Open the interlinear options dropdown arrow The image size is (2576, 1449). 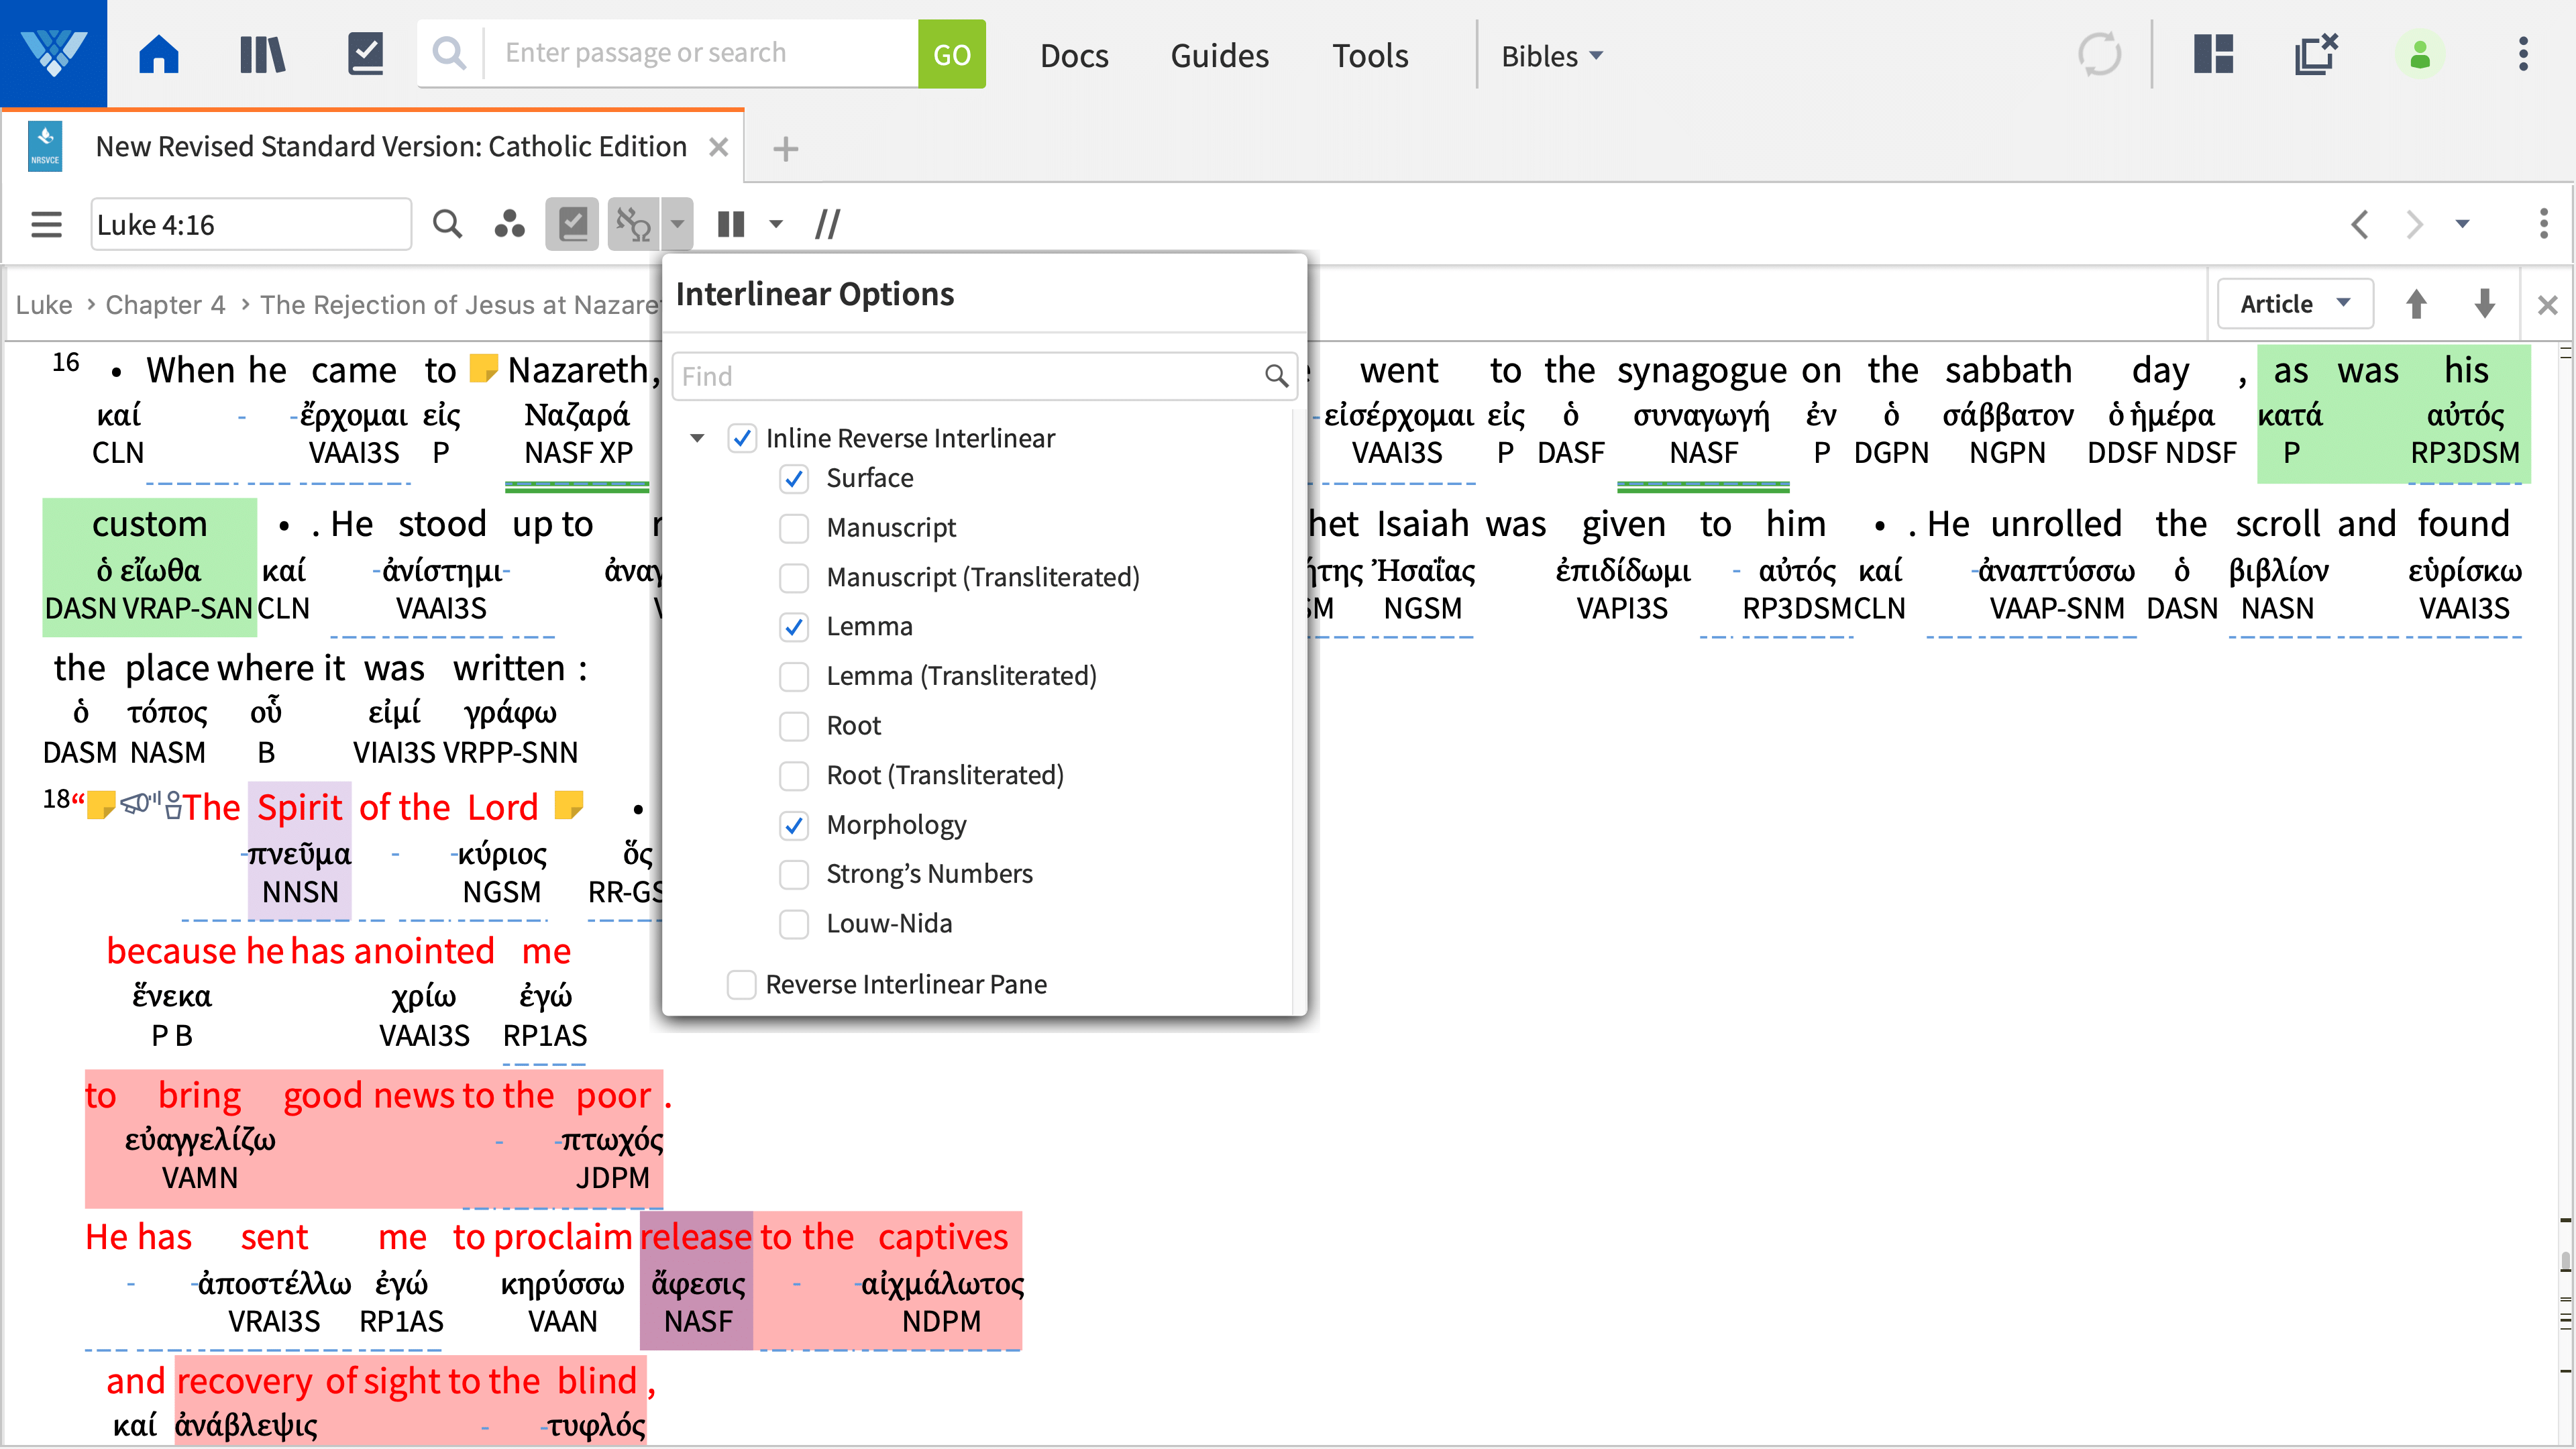click(x=677, y=224)
